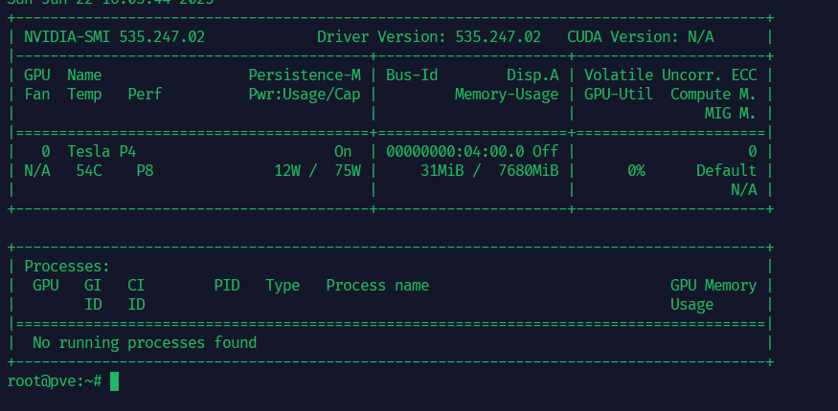This screenshot has height=411, width=838.
Task: Click the 12W power usage value
Action: (x=287, y=171)
